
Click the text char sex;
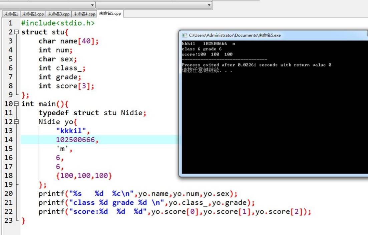(x=58, y=59)
